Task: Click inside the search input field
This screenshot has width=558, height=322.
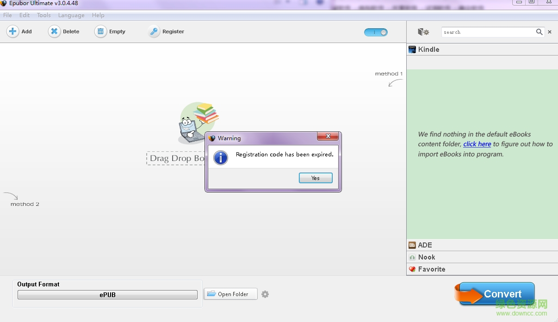Action: (x=486, y=32)
